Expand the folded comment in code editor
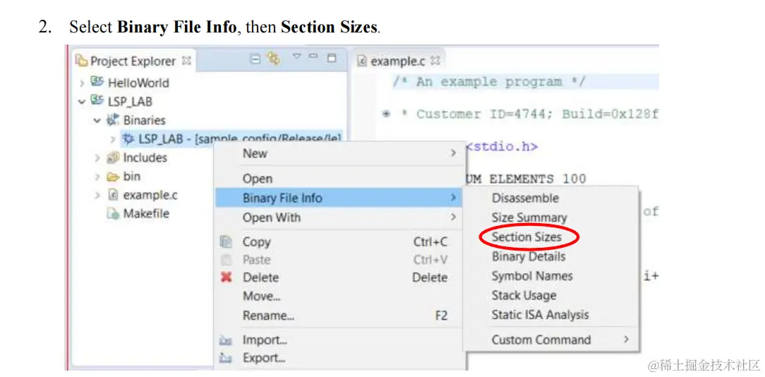Viewport: 765px width, 377px height. tap(386, 114)
